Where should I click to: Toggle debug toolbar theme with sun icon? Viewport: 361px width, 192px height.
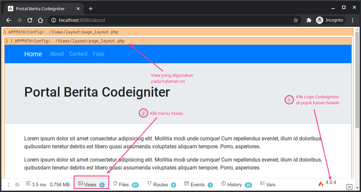pyautogui.click(x=17, y=184)
